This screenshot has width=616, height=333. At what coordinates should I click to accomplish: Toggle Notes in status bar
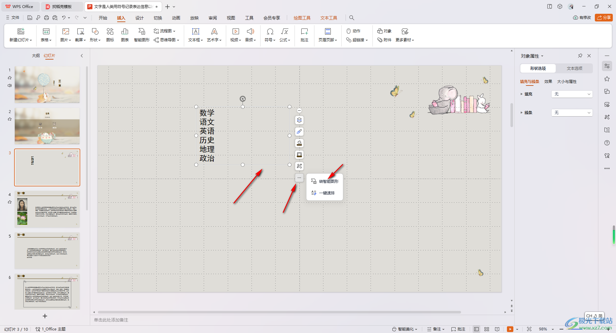pos(436,329)
